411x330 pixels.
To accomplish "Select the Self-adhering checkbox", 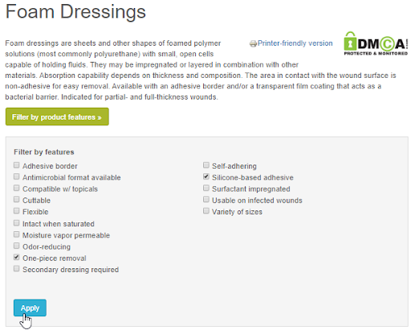I will 206,165.
